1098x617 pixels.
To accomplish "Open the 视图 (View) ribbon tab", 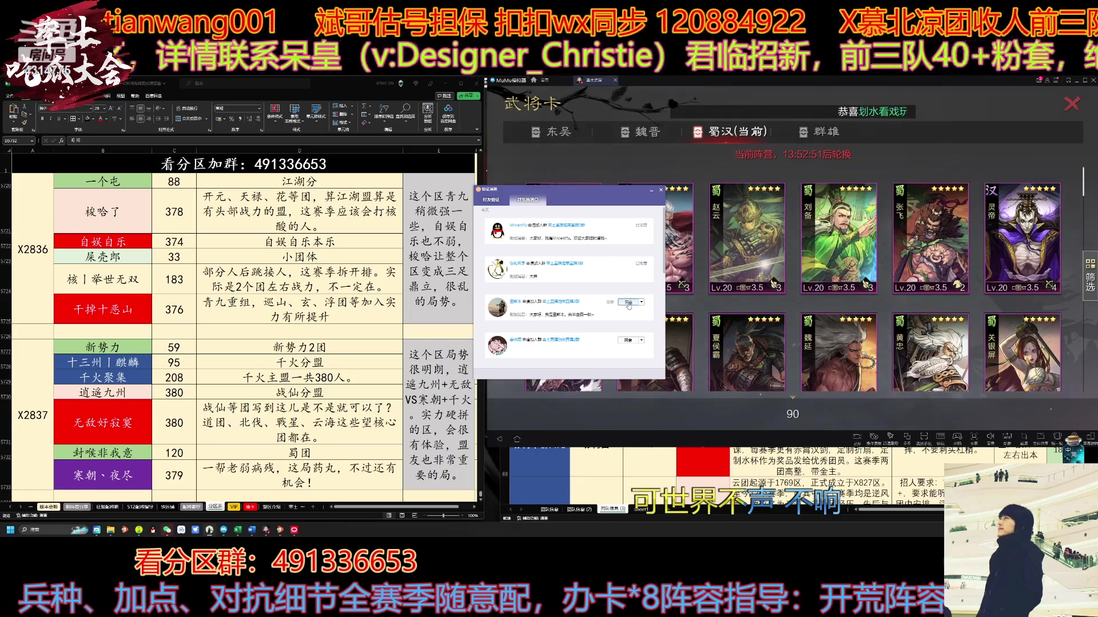I will (x=120, y=96).
